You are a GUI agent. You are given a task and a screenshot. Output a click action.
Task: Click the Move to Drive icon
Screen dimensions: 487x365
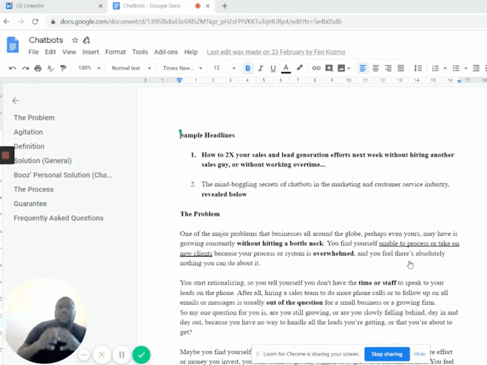[86, 40]
